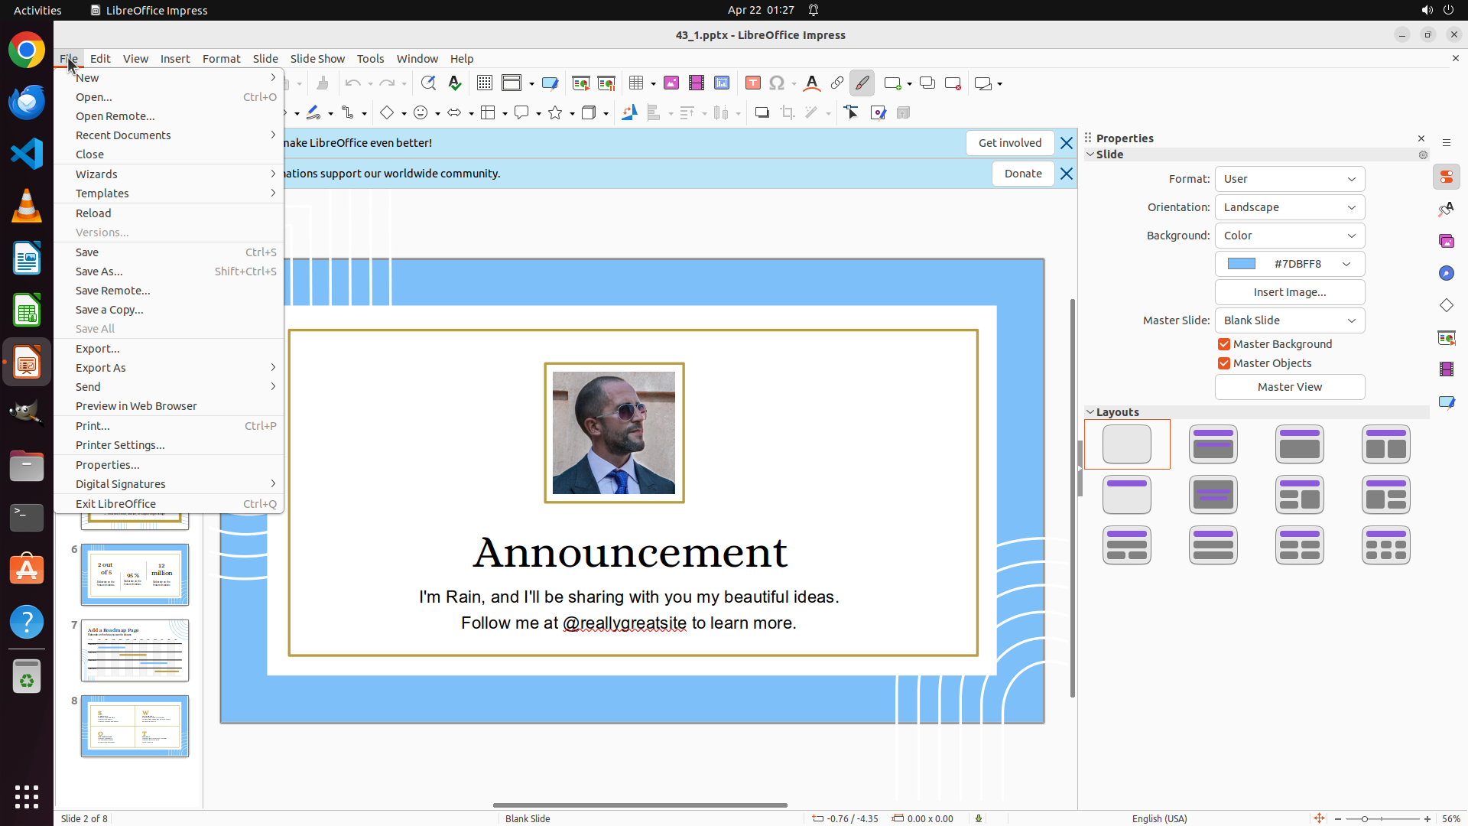Viewport: 1468px width, 826px height.
Task: Click the #7DBFF8 background color swatch
Action: click(x=1242, y=264)
